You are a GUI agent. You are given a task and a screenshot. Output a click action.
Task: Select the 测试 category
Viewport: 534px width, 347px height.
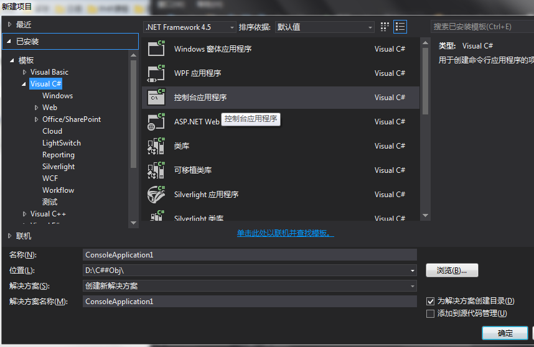(50, 201)
